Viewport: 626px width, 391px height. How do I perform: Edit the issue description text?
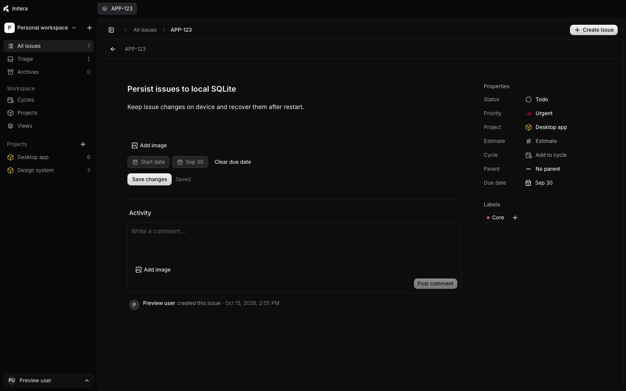[216, 107]
